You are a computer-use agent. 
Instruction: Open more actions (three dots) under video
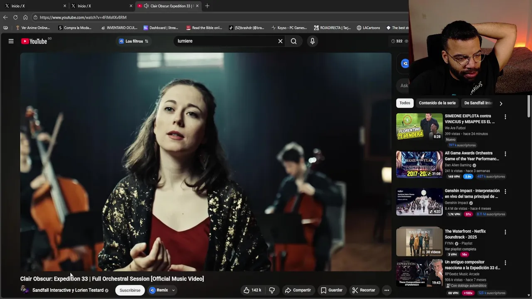click(x=387, y=290)
